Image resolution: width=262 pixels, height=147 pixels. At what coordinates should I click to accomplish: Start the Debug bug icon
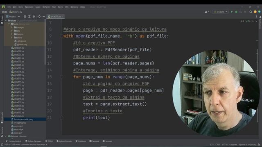click(236, 12)
